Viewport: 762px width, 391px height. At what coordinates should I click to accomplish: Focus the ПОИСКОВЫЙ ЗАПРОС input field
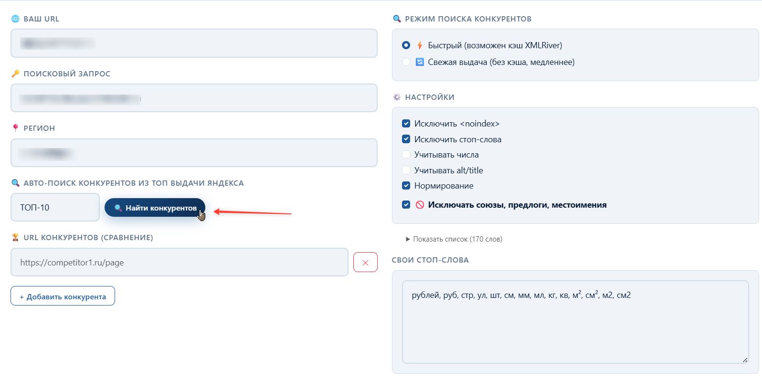(194, 98)
